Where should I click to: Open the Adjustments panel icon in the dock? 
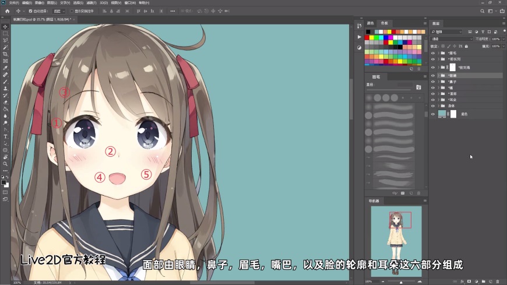point(359,48)
